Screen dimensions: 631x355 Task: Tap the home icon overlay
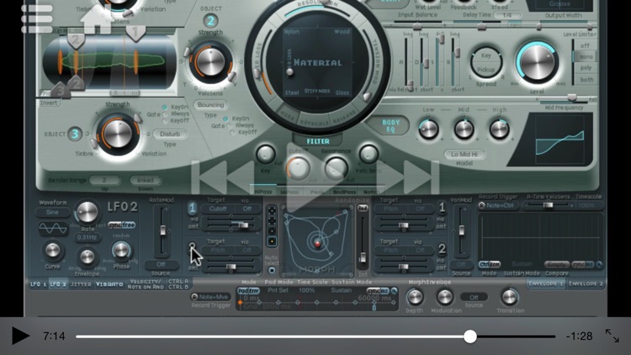(x=98, y=19)
